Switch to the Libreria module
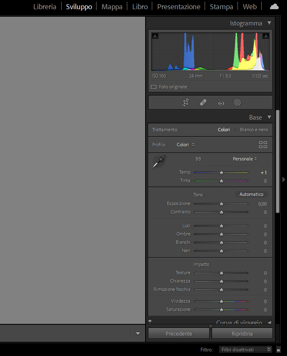Screen dimensions: 287x356 click(45, 7)
